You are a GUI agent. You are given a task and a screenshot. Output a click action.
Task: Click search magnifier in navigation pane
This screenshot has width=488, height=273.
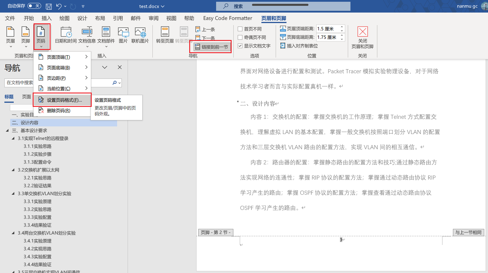[x=114, y=83]
